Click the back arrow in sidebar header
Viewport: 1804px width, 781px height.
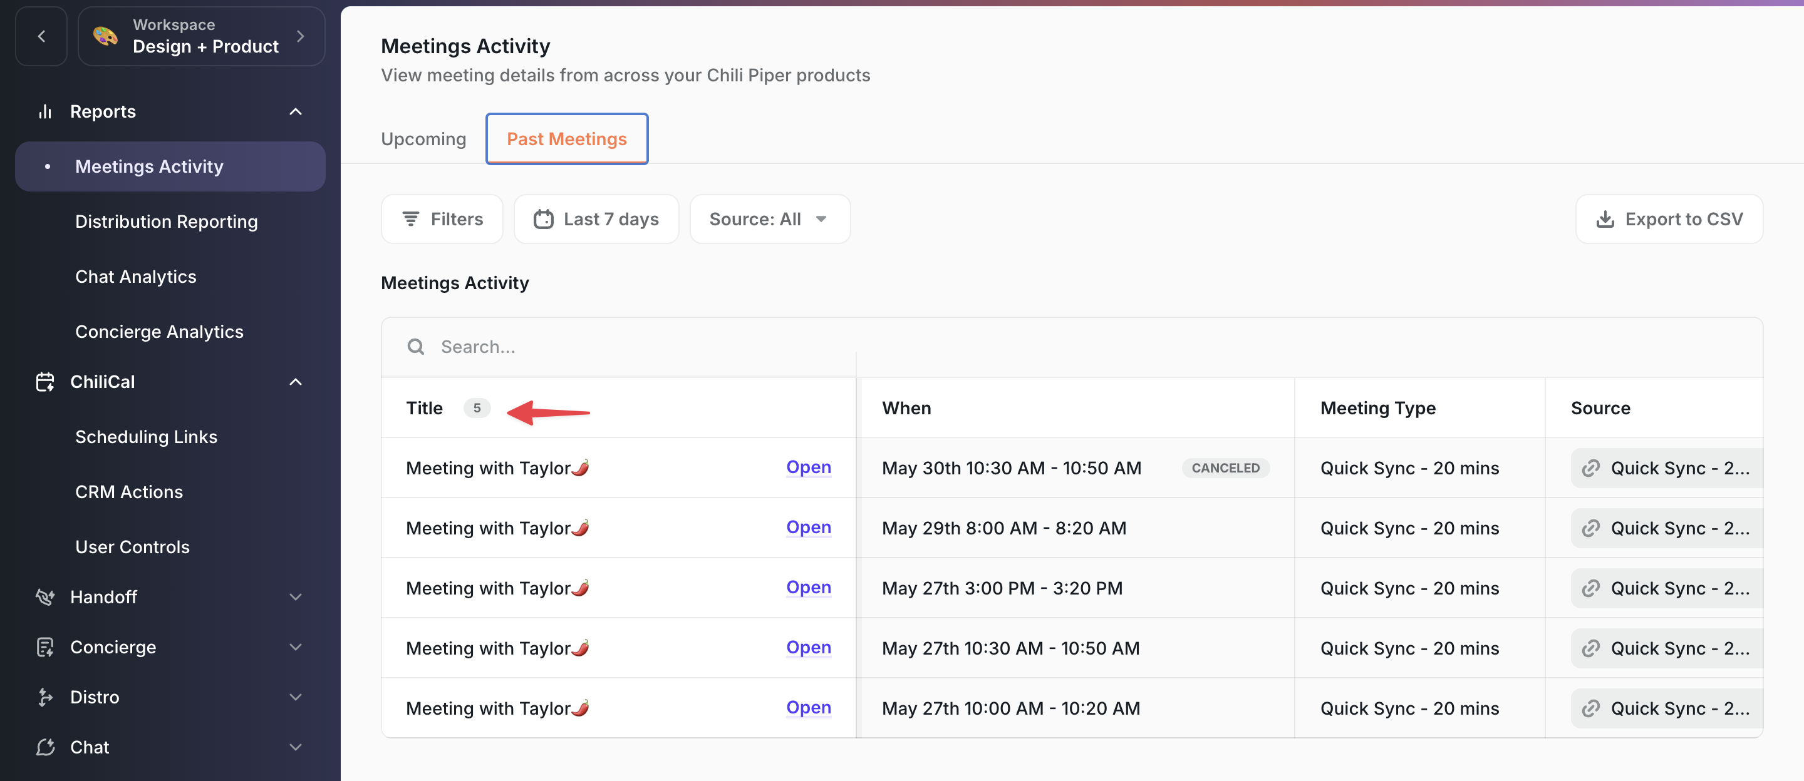coord(41,36)
